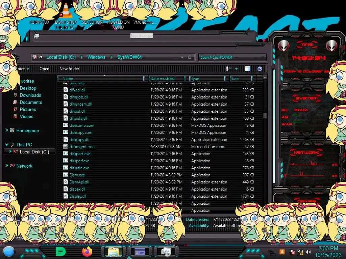346x259 pixels.
Task: Click the refresh icon in address bar
Action: (190, 57)
